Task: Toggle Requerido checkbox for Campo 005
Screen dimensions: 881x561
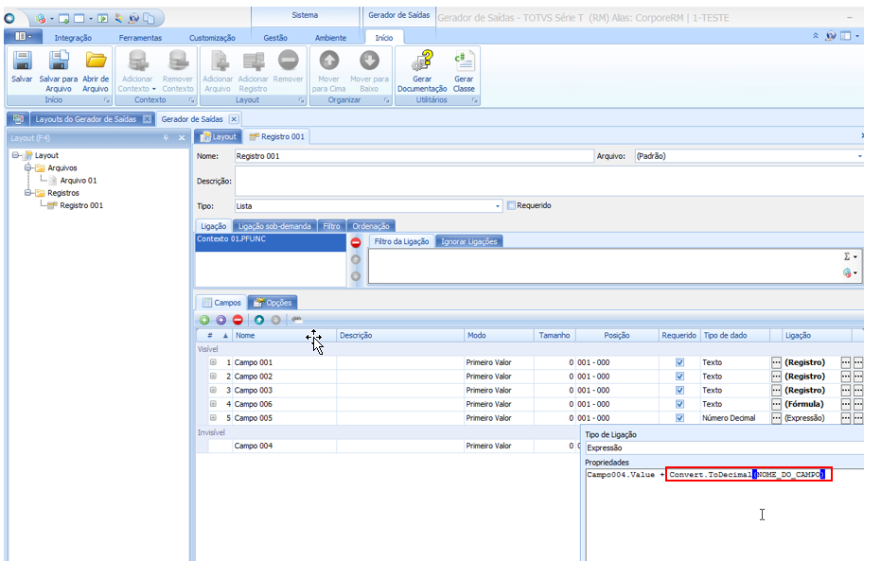Action: (x=679, y=418)
